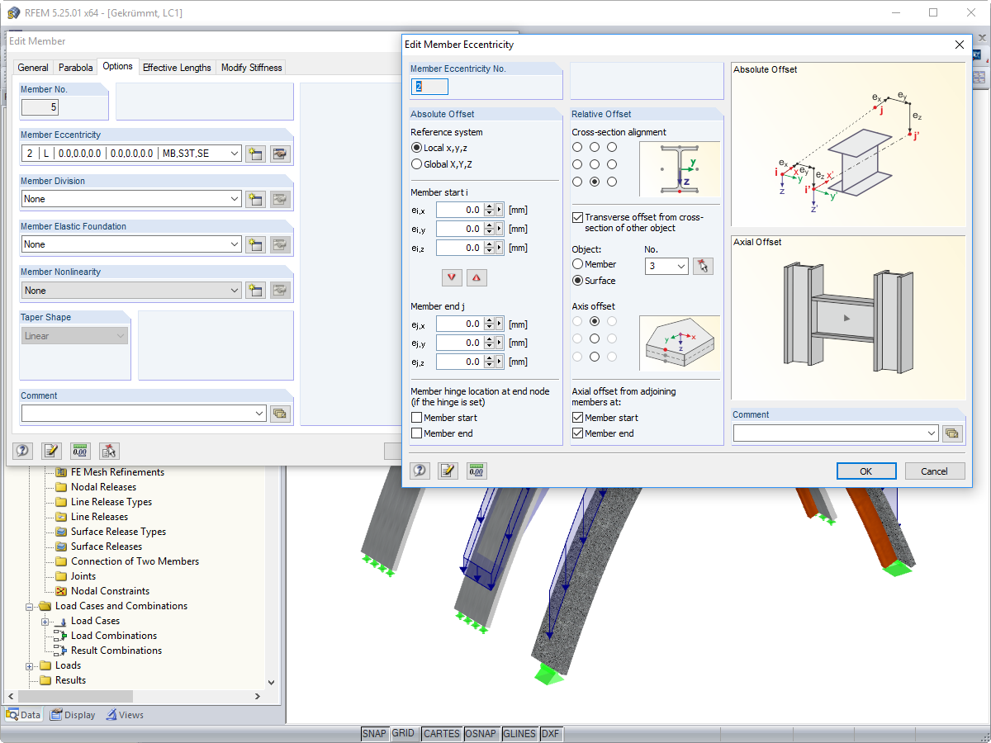991x743 pixels.
Task: Open Help via the question mark icon
Action: pos(420,470)
